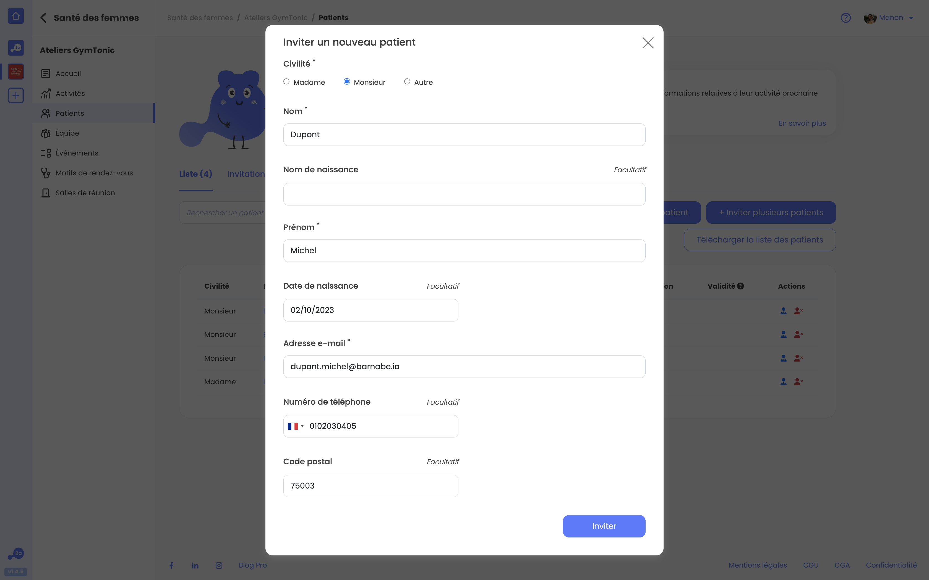This screenshot has width=929, height=580.
Task: Click the Validité info tooltip icon
Action: [740, 286]
